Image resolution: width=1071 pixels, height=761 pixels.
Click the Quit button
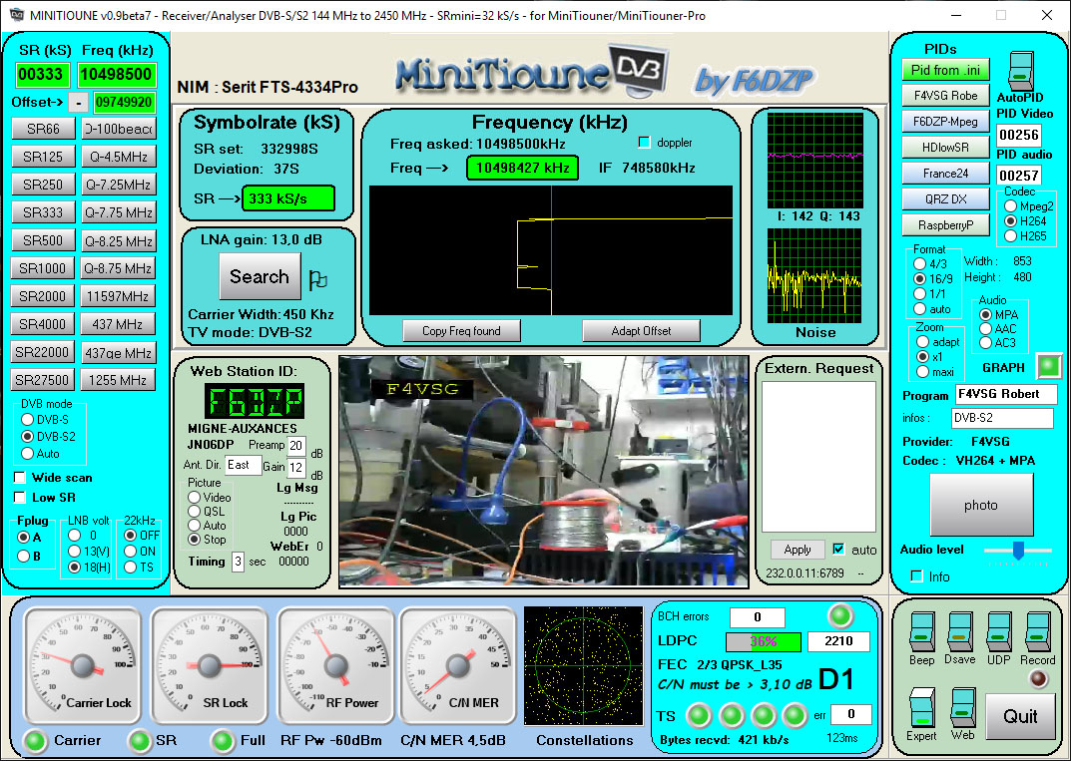(1020, 716)
